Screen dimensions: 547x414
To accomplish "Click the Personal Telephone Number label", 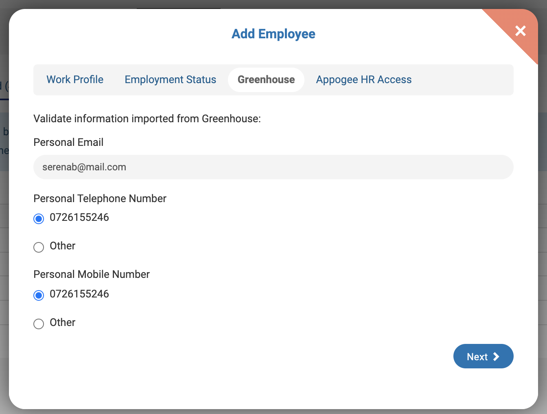I will point(100,198).
